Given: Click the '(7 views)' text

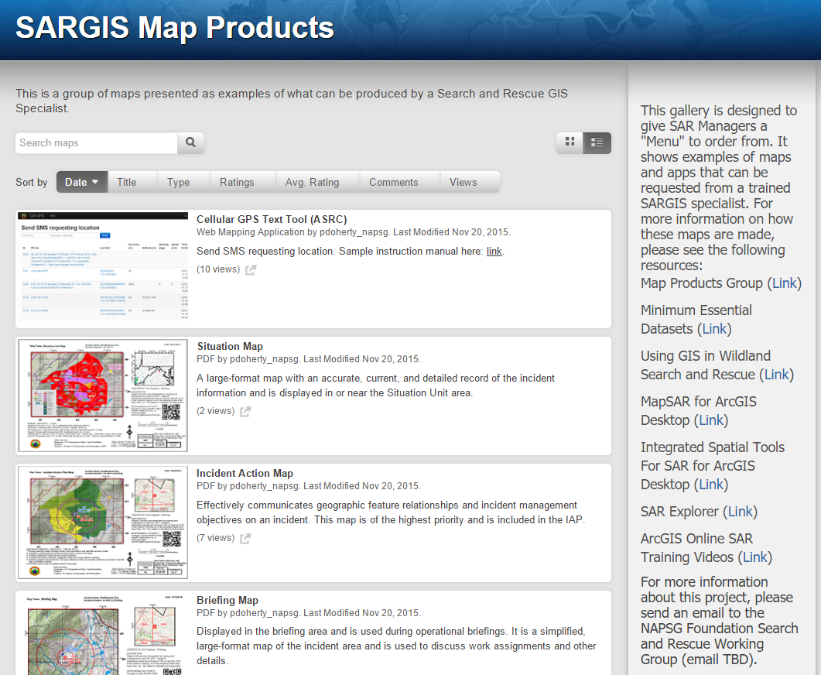Looking at the screenshot, I should [x=215, y=538].
